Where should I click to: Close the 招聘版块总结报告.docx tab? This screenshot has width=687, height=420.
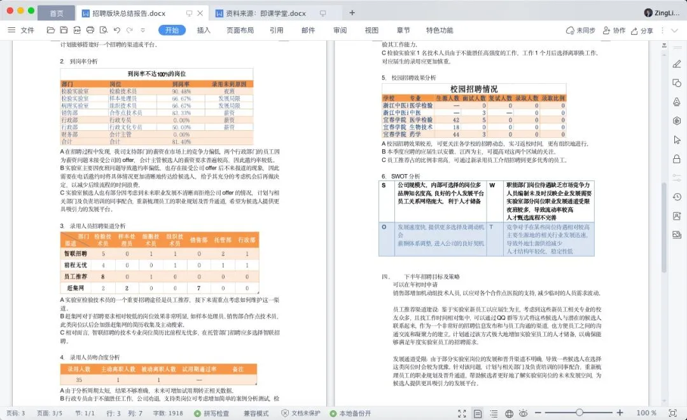200,13
